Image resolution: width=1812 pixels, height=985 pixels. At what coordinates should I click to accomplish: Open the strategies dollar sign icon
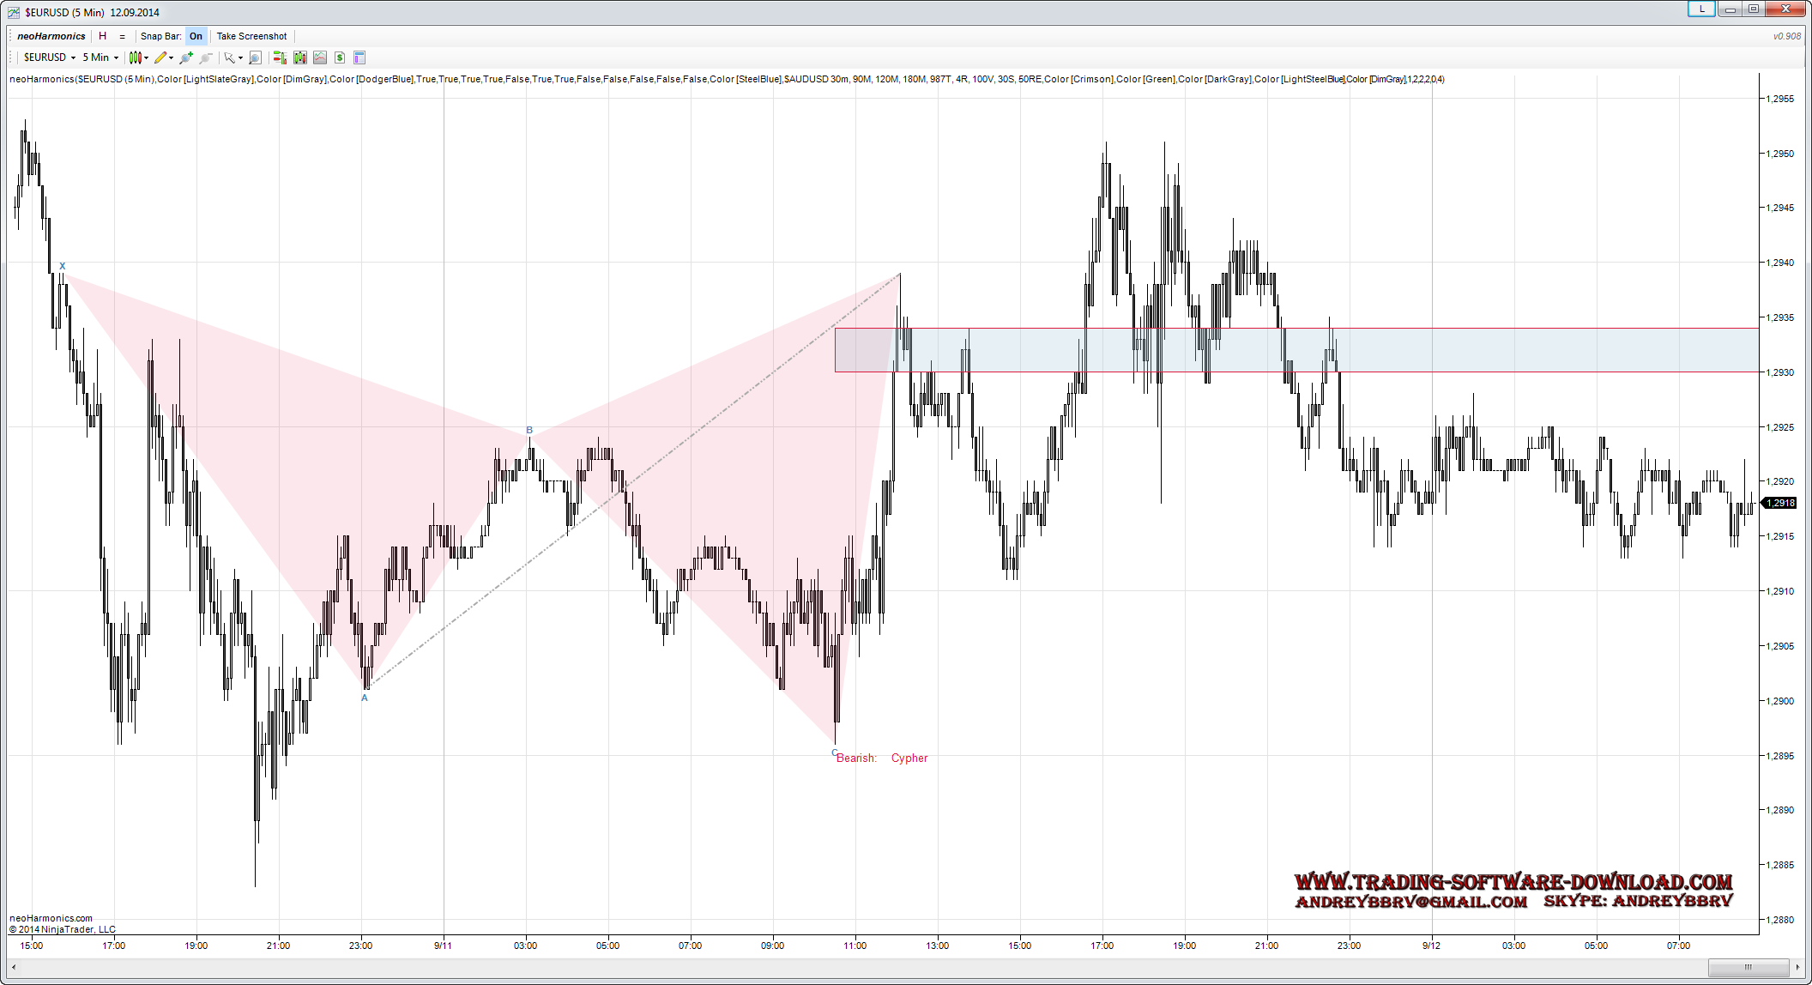coord(340,57)
